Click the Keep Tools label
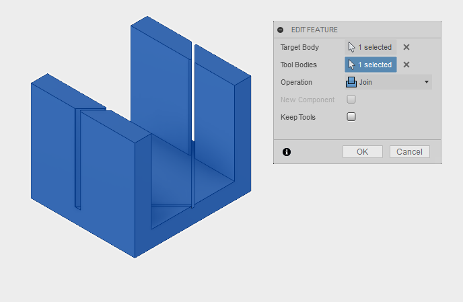This screenshot has width=463, height=302. point(298,117)
